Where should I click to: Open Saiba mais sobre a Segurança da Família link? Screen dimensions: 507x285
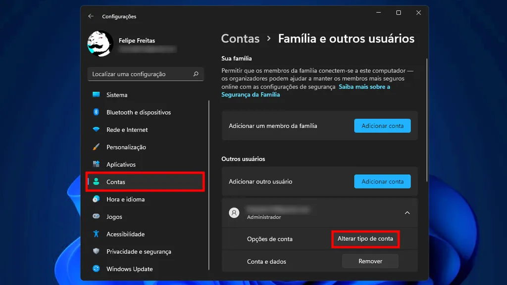point(305,91)
